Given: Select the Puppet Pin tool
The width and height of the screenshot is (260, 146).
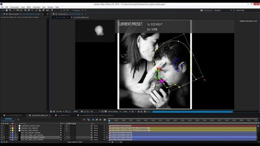Looking at the screenshot, I should (x=52, y=10).
